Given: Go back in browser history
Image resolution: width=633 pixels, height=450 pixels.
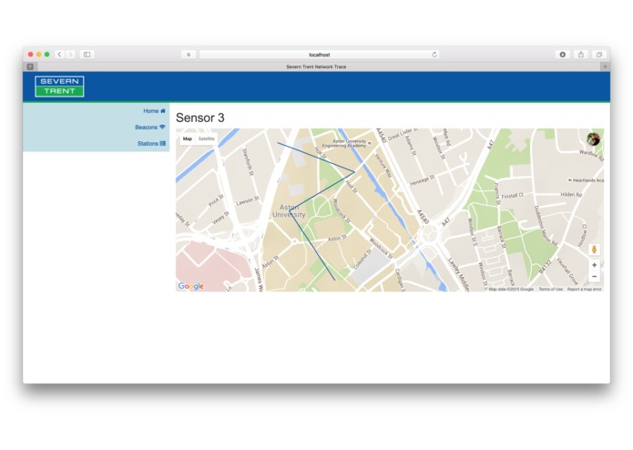Looking at the screenshot, I should [x=59, y=55].
